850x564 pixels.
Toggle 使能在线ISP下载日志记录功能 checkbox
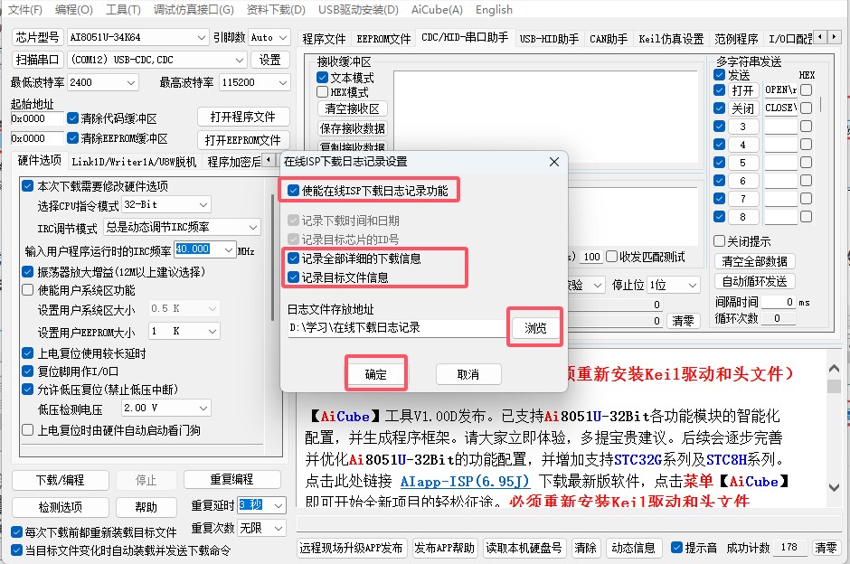(293, 191)
